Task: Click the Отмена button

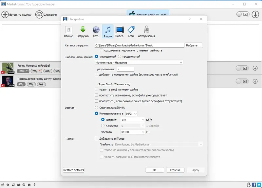Action: point(175,170)
